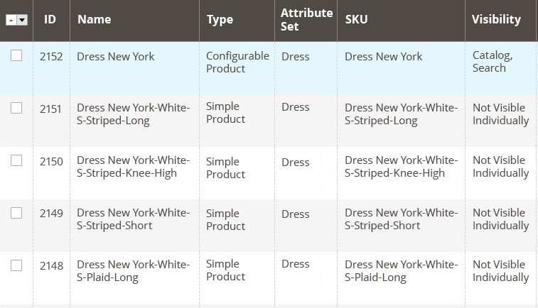This screenshot has width=538, height=308.
Task: Sort by Visibility column header
Action: 496,19
